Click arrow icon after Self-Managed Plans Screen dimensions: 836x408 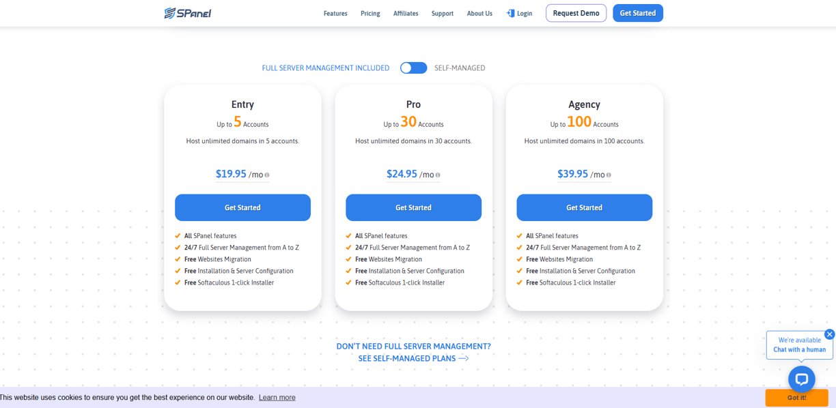tap(464, 358)
